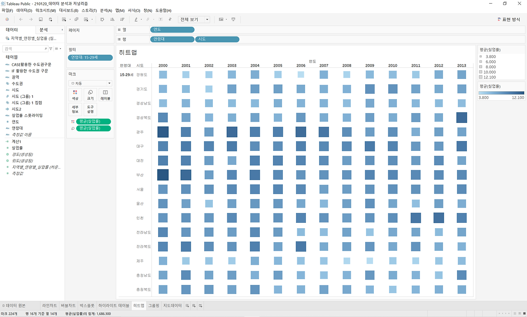Image resolution: width=527 pixels, height=317 pixels.
Task: Select the 계산1 measure field
Action: click(x=16, y=142)
